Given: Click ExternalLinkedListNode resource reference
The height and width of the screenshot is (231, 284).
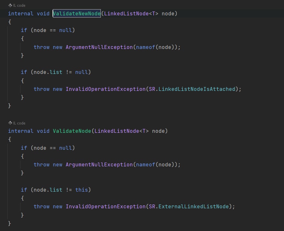Looking at the screenshot, I should 194,207.
